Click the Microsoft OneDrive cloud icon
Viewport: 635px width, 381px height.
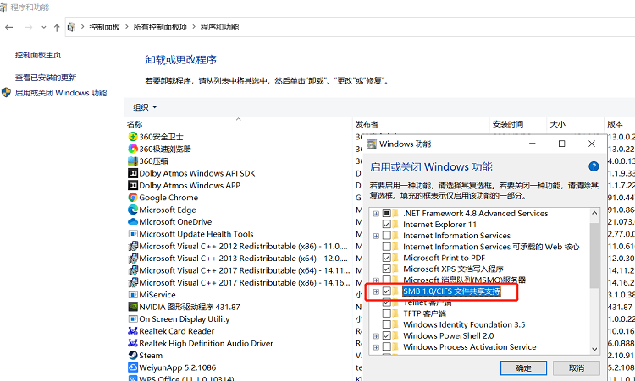133,222
